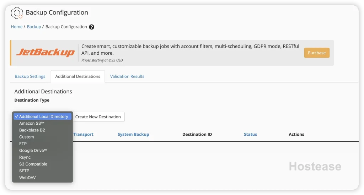Click 'Prices starting at 8.95 USD' text
The height and width of the screenshot is (195, 364).
tap(102, 60)
